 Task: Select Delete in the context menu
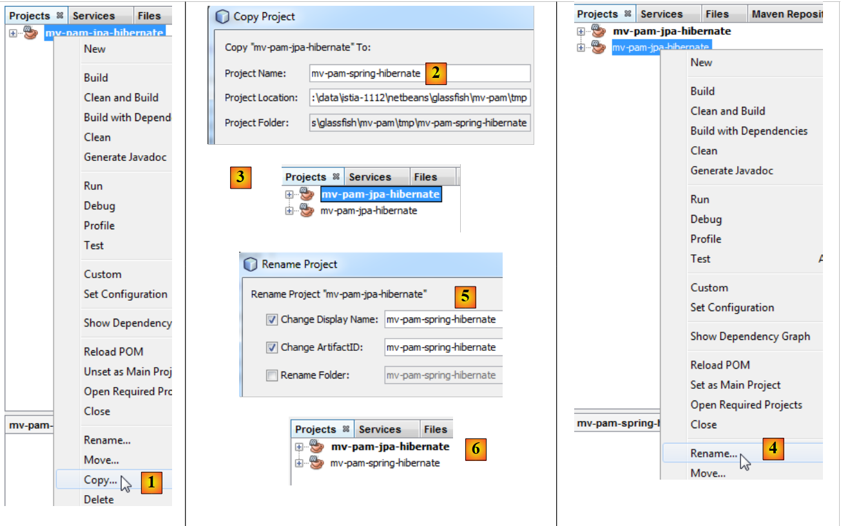coord(99,500)
